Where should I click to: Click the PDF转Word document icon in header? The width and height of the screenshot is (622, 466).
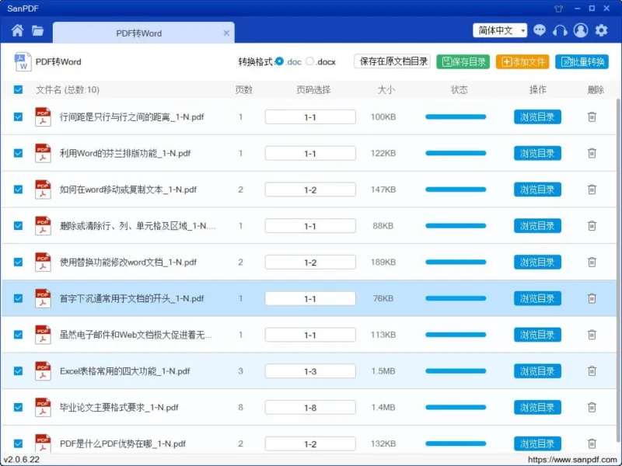point(23,62)
